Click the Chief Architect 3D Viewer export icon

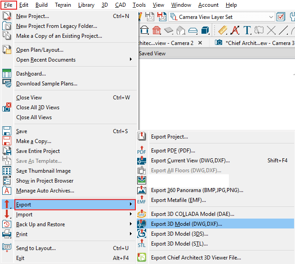(142, 257)
